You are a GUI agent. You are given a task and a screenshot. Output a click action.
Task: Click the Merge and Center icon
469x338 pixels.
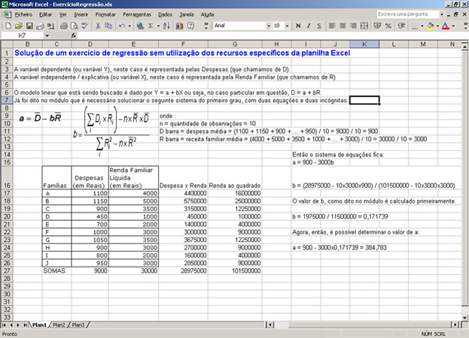364,26
